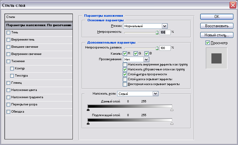238x145 pixels.
Task: Click the Подлежащий слой gradient bar
Action: tap(130, 120)
